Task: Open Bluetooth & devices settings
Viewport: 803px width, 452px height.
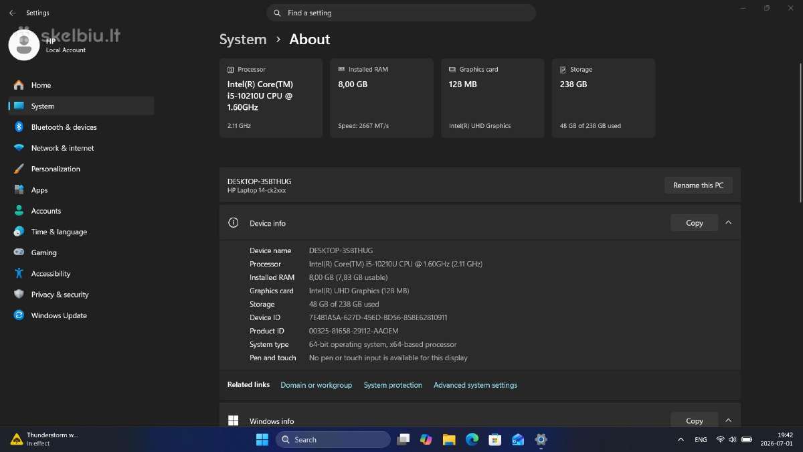Action: tap(81, 127)
